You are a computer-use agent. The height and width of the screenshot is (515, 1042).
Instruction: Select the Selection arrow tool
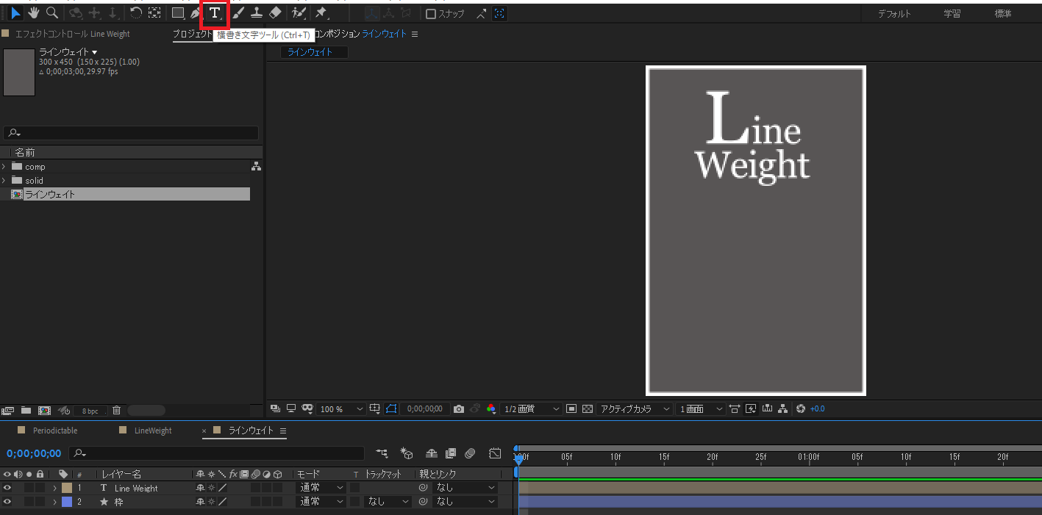click(x=15, y=13)
